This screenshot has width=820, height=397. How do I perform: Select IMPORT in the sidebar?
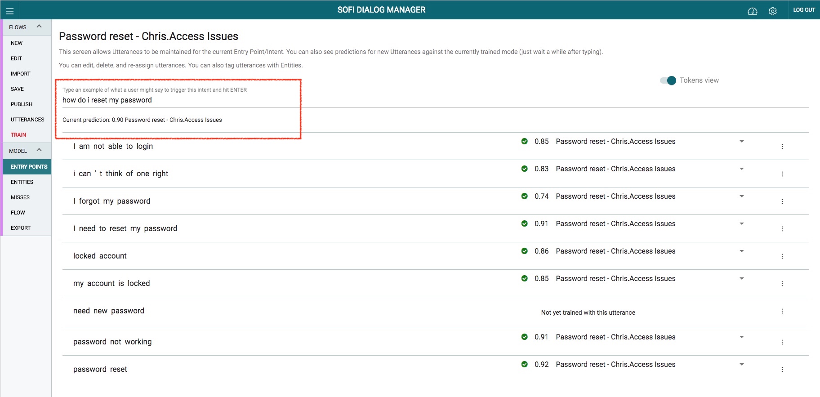[21, 74]
